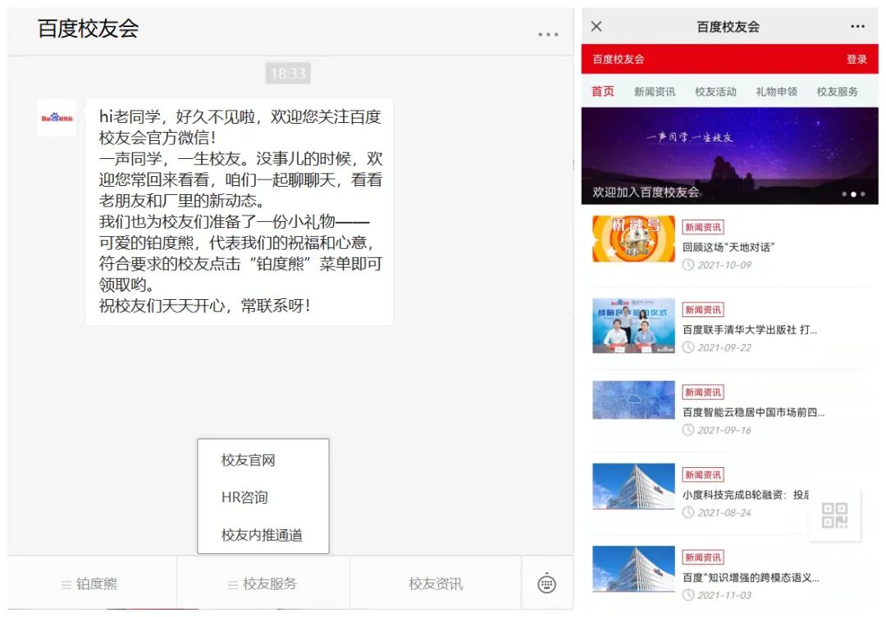This screenshot has width=886, height=617.
Task: Click the blue cloud circuit thumbnail
Action: tap(633, 400)
